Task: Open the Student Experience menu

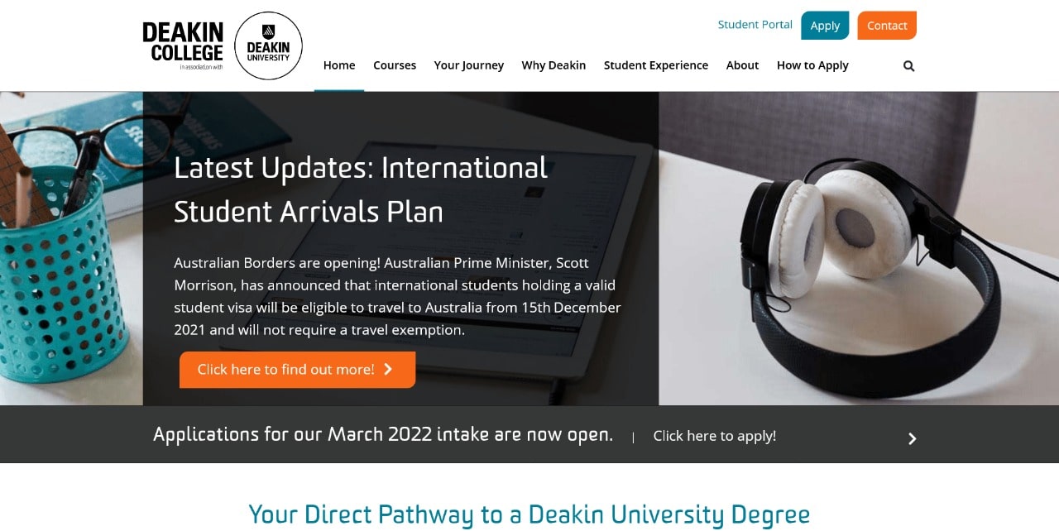Action: 656,65
